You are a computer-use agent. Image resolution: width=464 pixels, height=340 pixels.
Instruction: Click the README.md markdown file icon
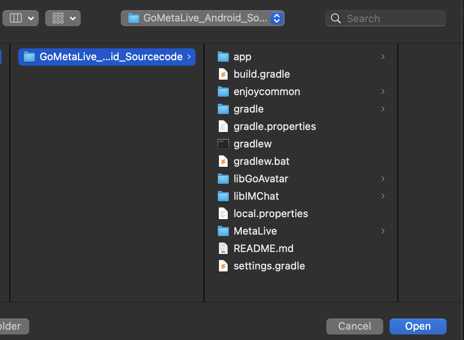[x=223, y=248]
